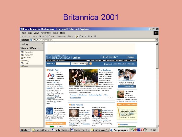This screenshot has width=182, height=137.
Task: Click the Home link in the Britannica nav
Action: [x=88, y=60]
